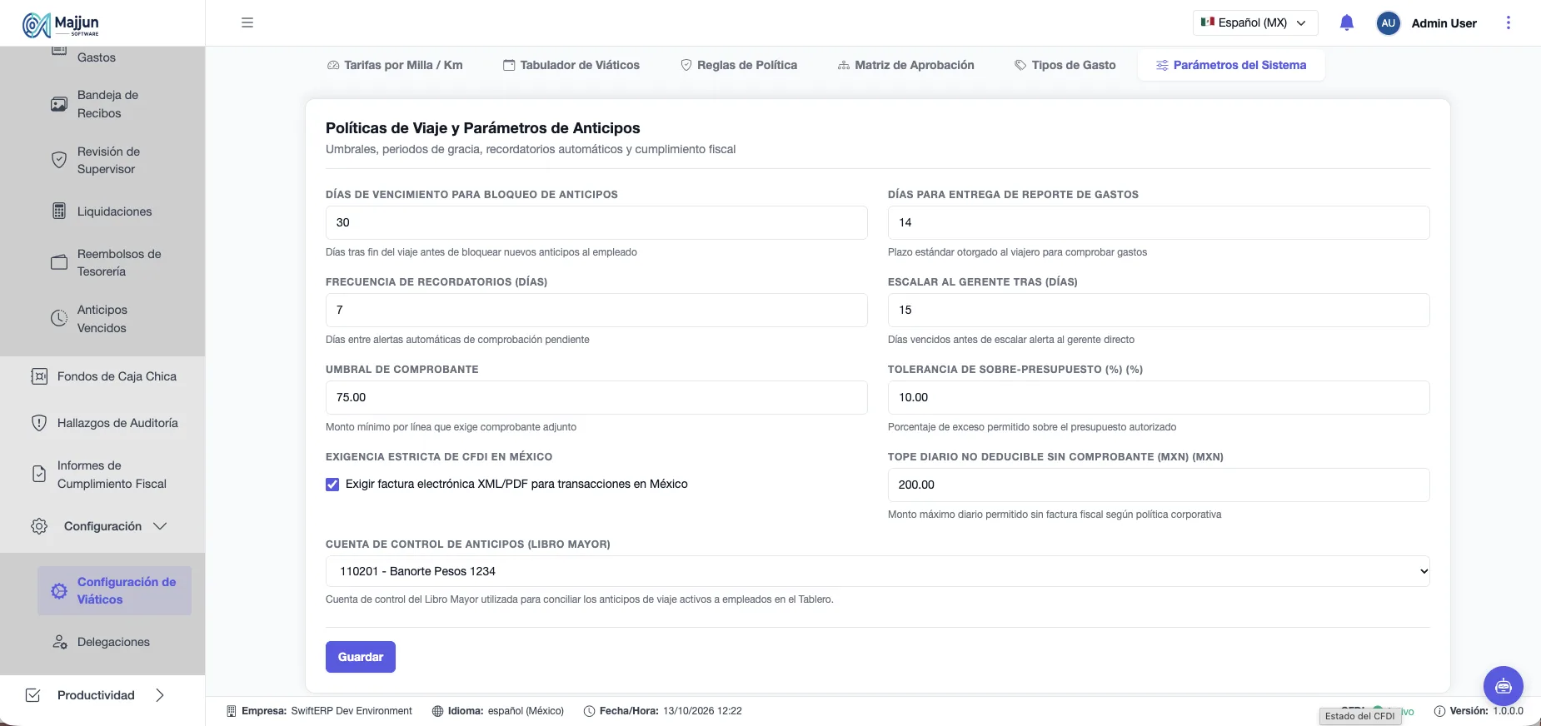Screen dimensions: 1541x726
Task: Select the Tipos de Gasto tab
Action: [x=1065, y=65]
